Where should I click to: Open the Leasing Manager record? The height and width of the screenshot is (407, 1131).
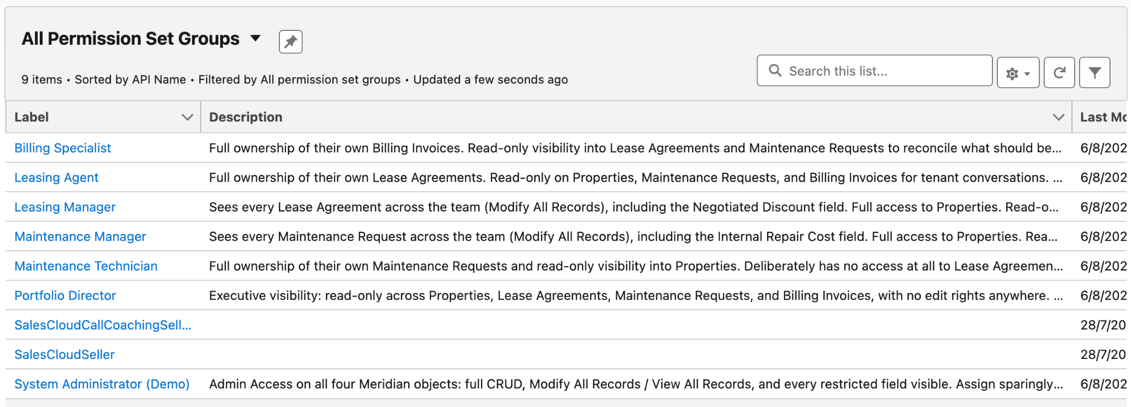click(x=65, y=207)
